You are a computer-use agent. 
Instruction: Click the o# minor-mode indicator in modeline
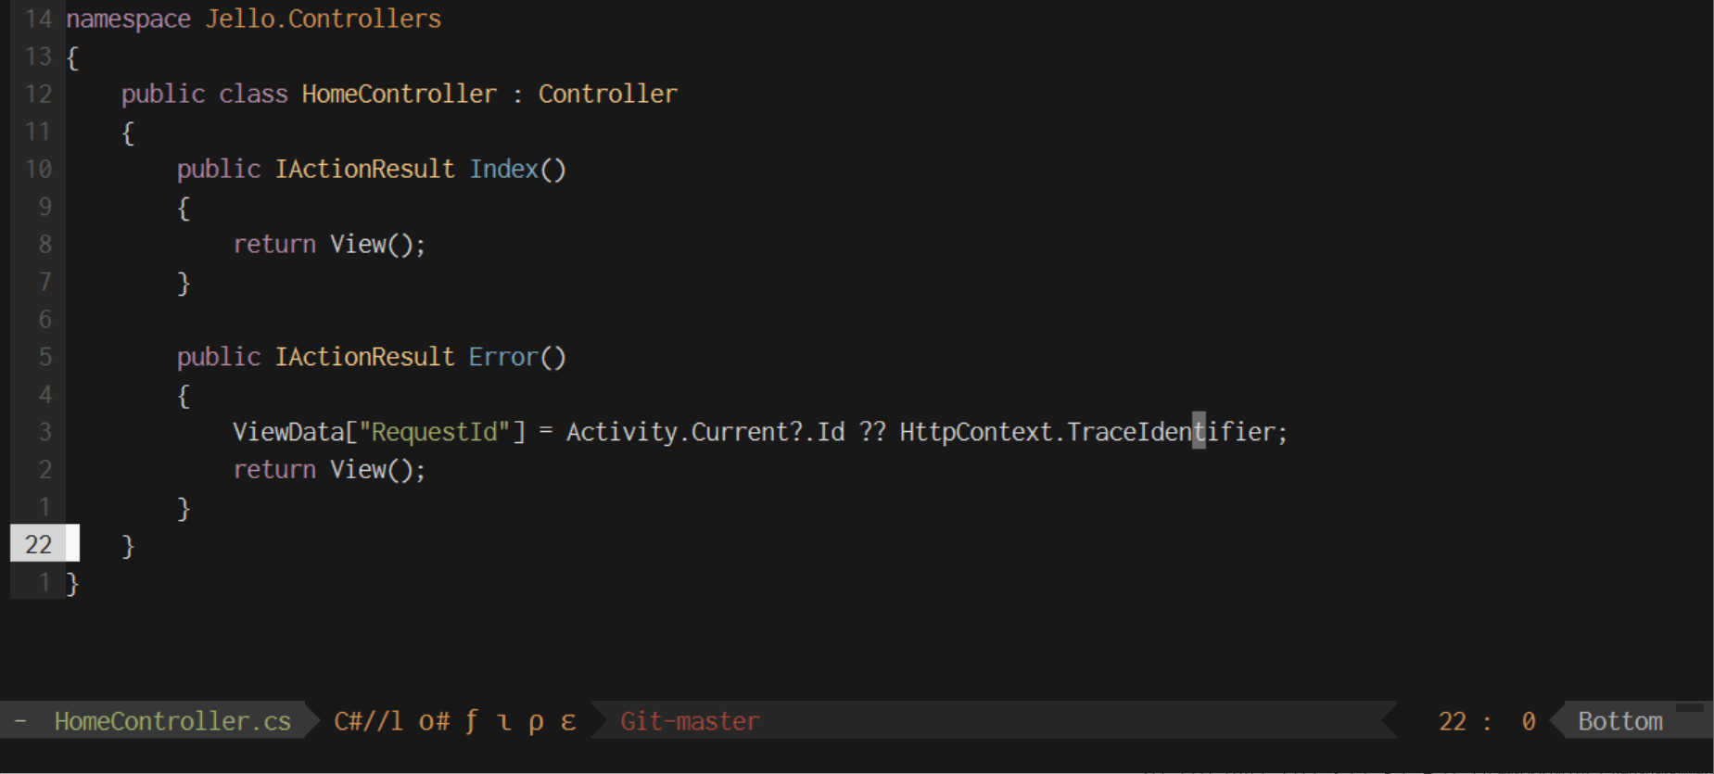pos(434,721)
